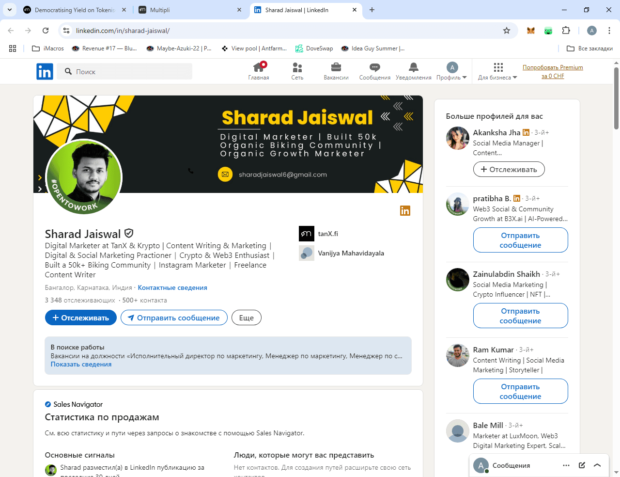Open the tab search dropdown arrow
The width and height of the screenshot is (620, 477).
(10, 10)
